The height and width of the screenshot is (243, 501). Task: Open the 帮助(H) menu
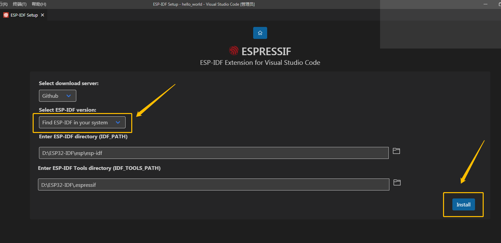coord(38,4)
